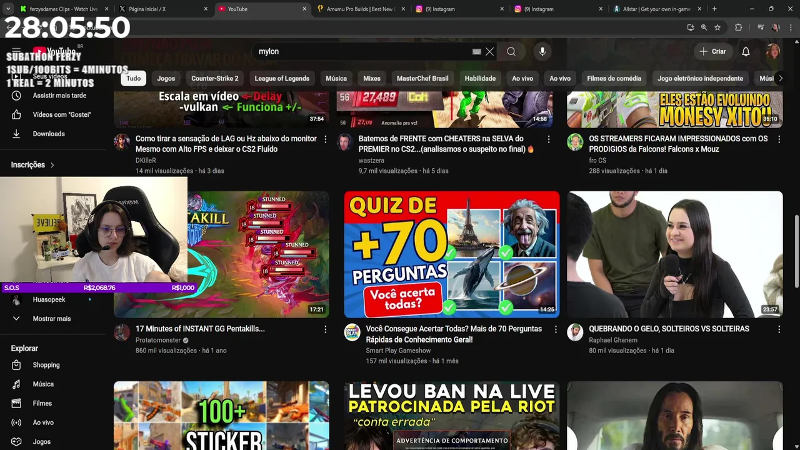Open a new browser tab
Viewport: 800px width, 450px height.
click(x=714, y=9)
